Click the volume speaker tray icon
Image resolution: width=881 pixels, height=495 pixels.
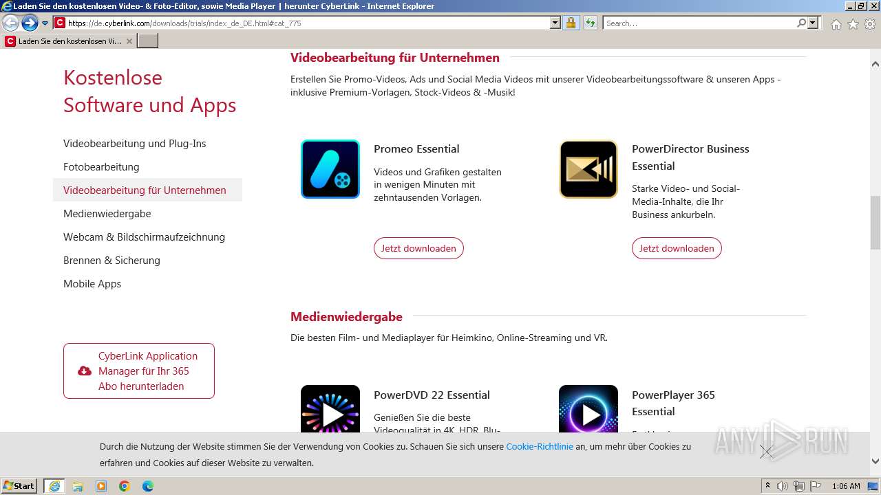pos(783,486)
